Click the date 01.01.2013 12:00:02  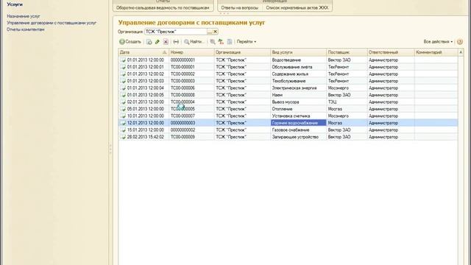point(146,74)
